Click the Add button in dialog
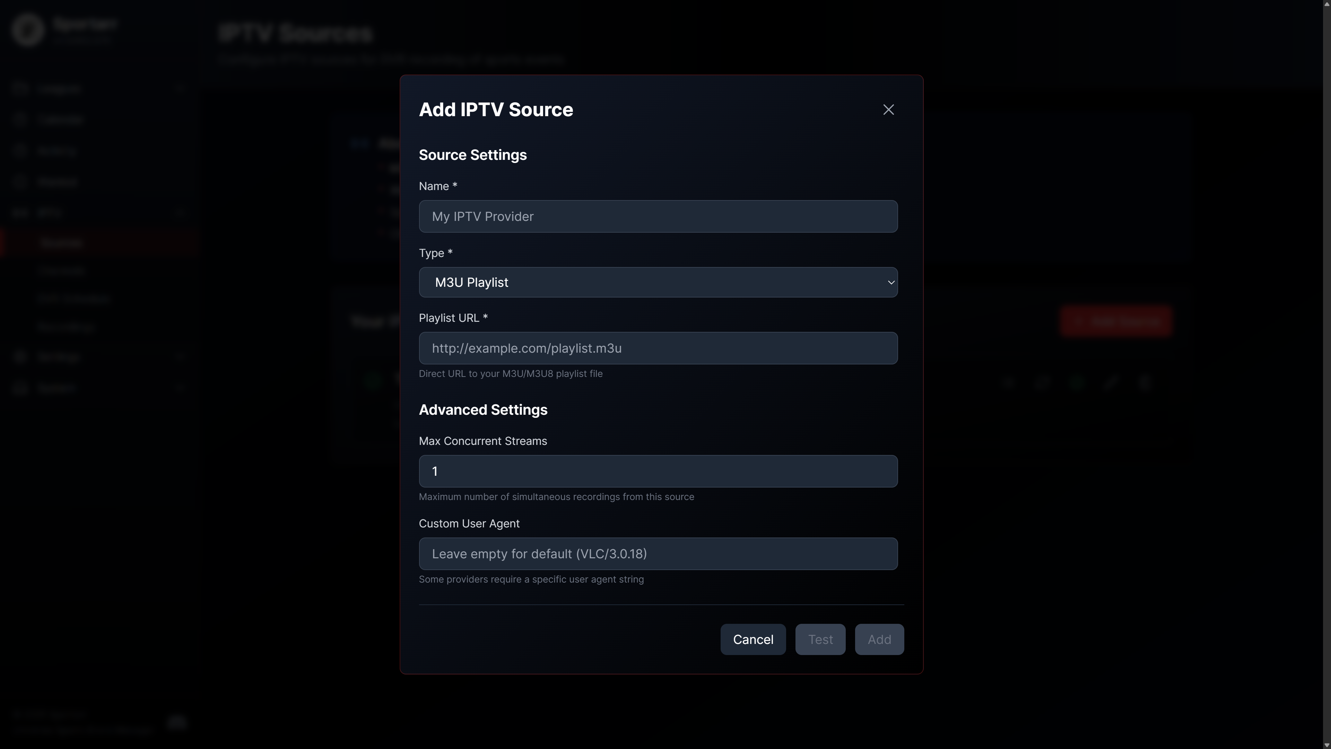Screen dimensions: 1331x749 [879, 639]
